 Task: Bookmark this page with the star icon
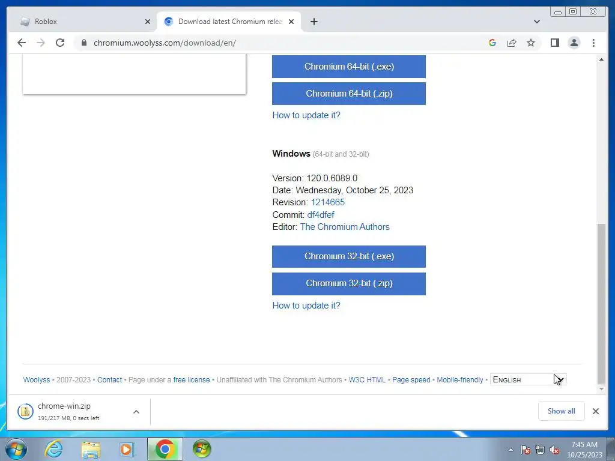[x=531, y=43]
